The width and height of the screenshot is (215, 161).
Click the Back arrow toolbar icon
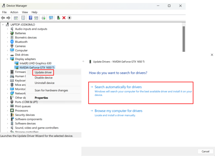coord(3,18)
